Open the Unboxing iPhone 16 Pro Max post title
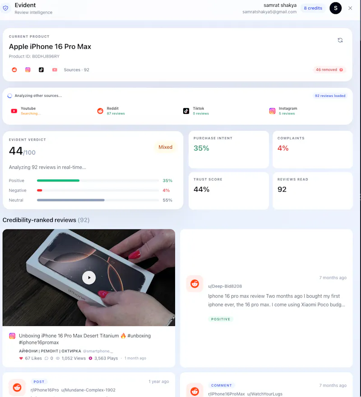The width and height of the screenshot is (361, 397). click(85, 339)
